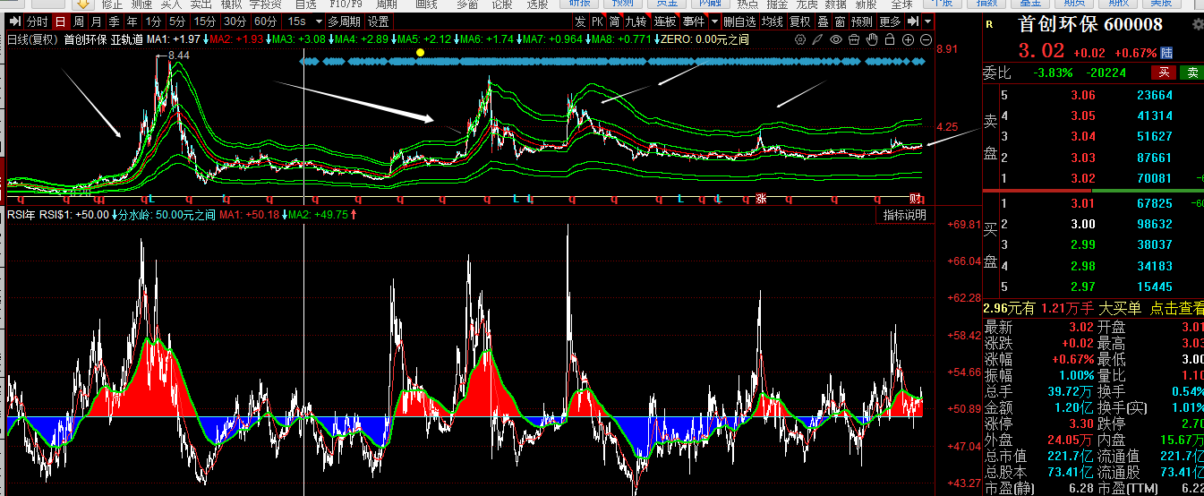Switch to 1分 one-minute chart
1204x496 pixels.
click(x=154, y=21)
